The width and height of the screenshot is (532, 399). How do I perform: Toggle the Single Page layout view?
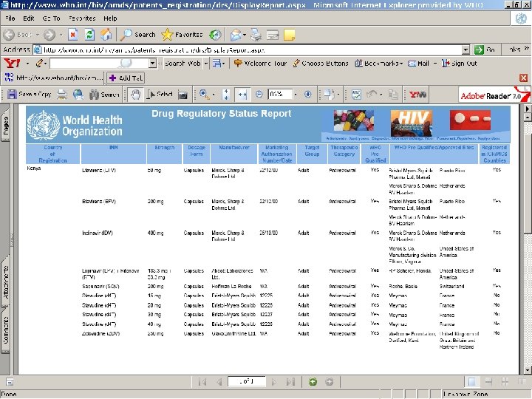[x=471, y=382]
